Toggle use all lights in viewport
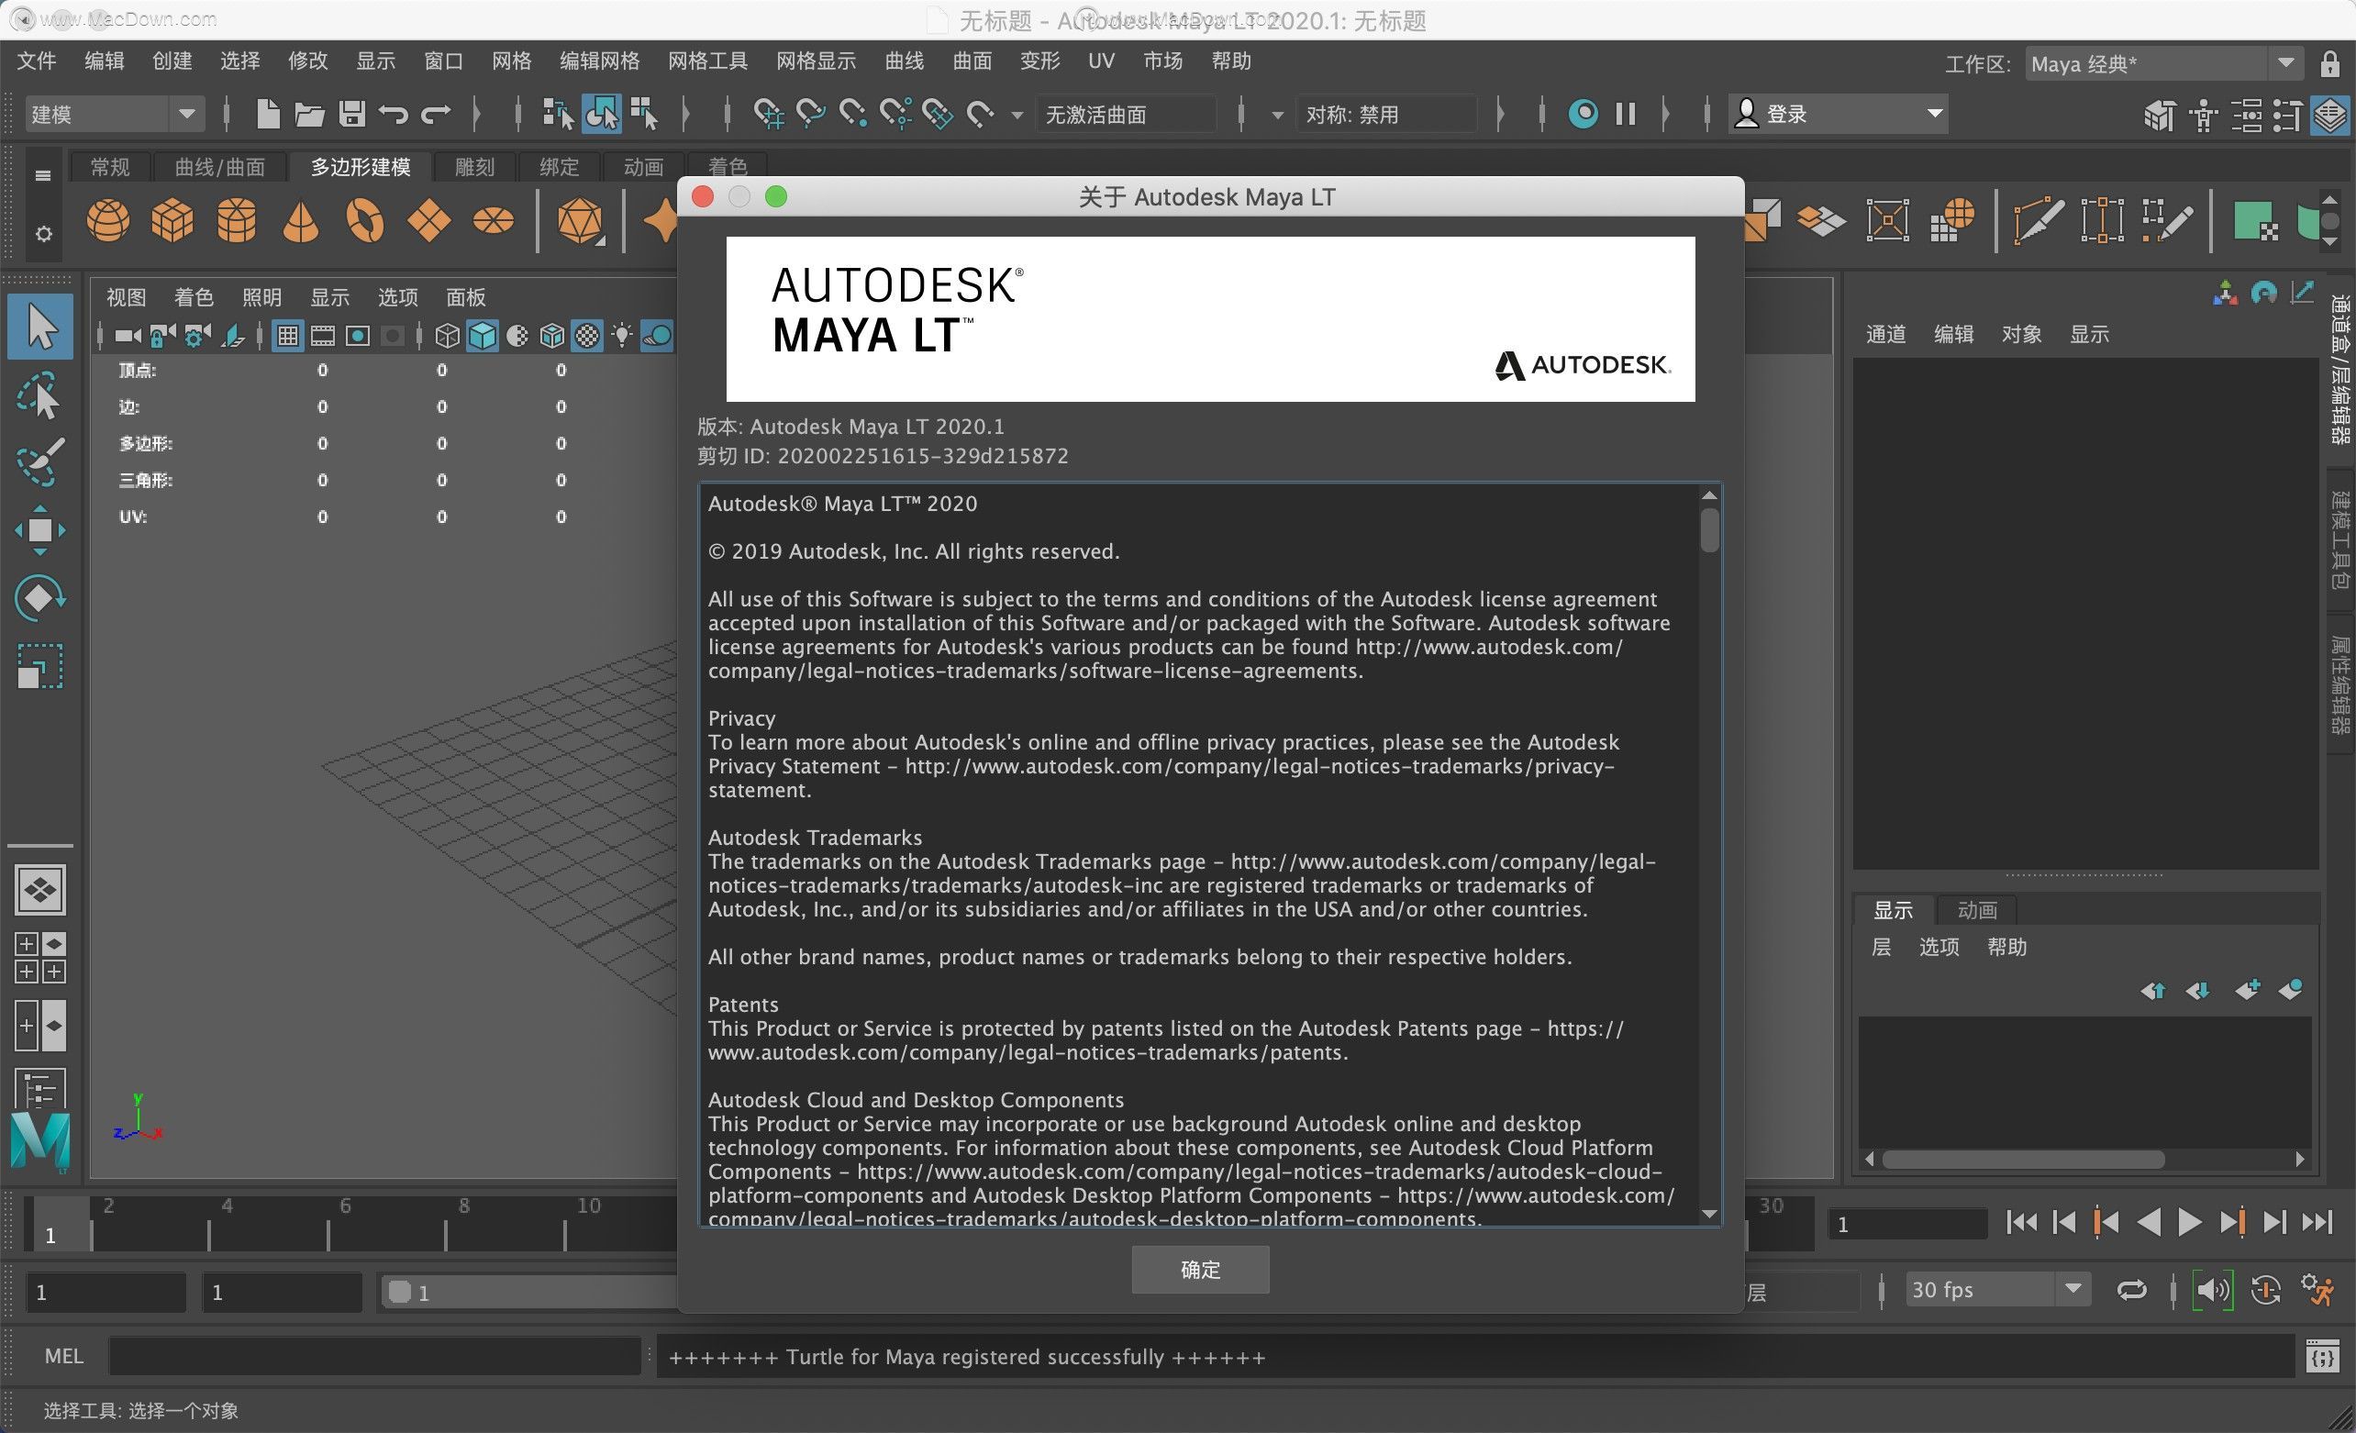This screenshot has width=2356, height=1433. click(622, 336)
